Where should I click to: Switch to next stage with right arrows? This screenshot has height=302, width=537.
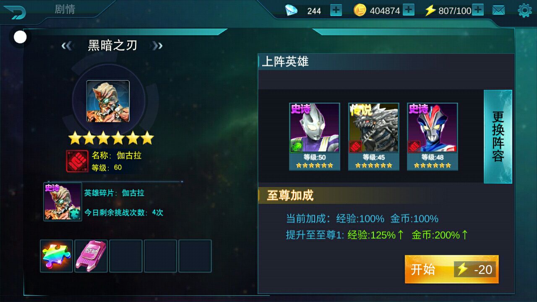(157, 46)
